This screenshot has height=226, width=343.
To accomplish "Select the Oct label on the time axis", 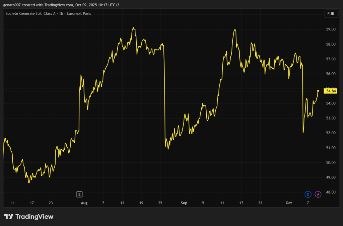I will (x=289, y=203).
